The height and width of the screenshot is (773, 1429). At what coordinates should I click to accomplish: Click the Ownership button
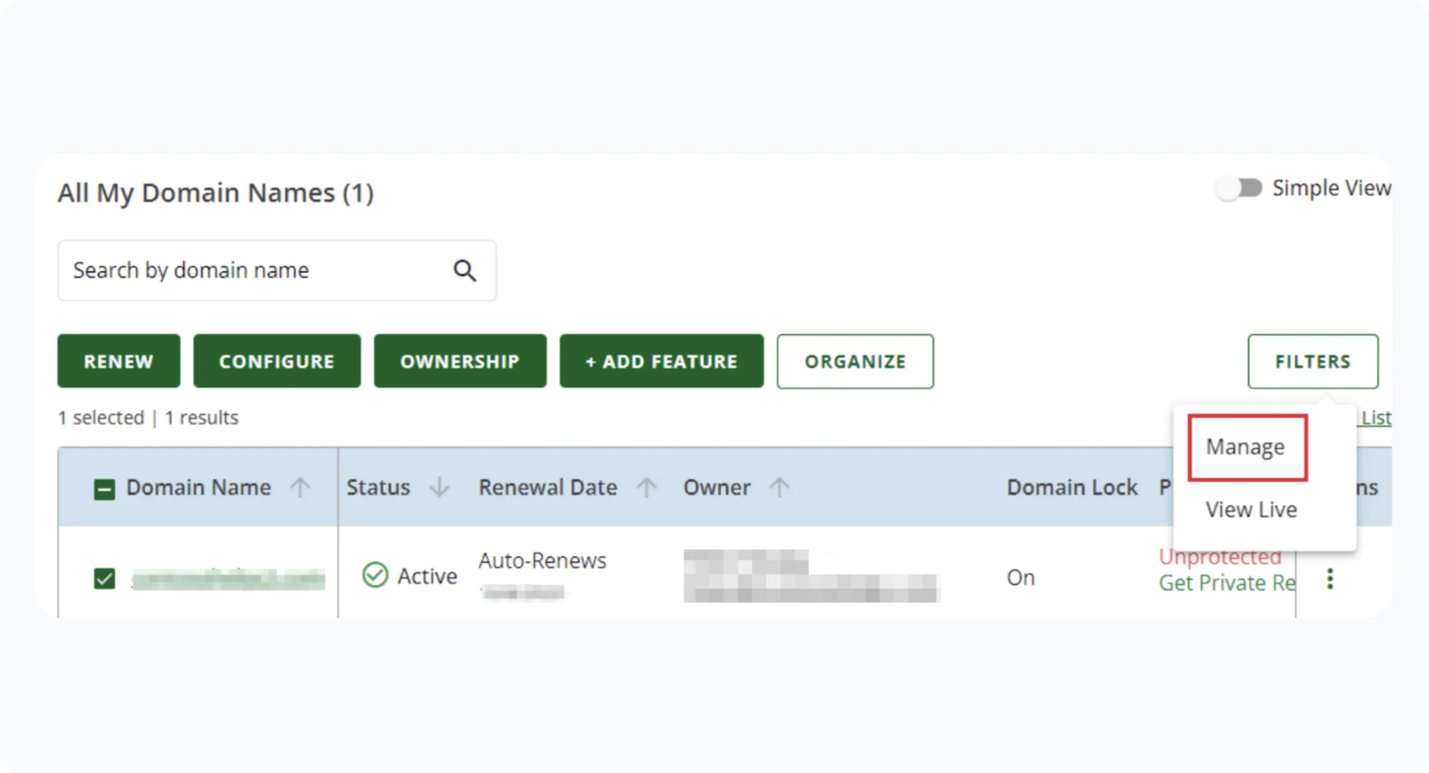459,362
